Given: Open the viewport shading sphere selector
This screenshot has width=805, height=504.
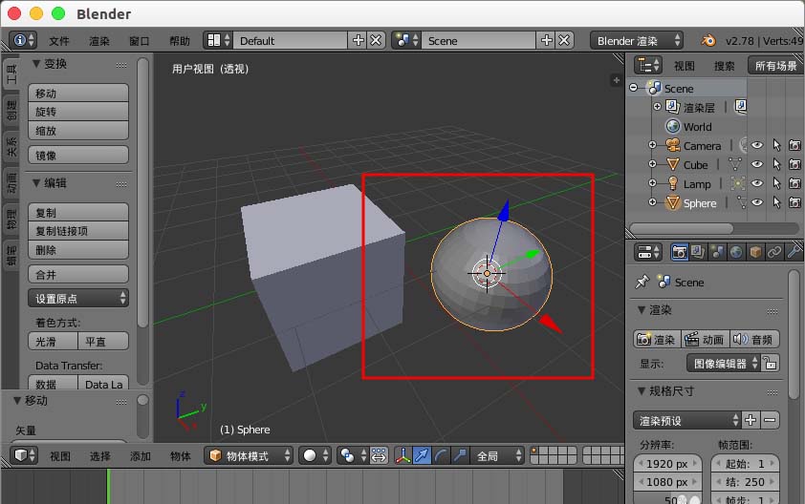Looking at the screenshot, I should click(315, 455).
